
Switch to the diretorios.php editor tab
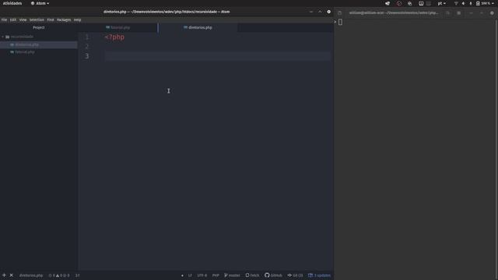point(198,28)
